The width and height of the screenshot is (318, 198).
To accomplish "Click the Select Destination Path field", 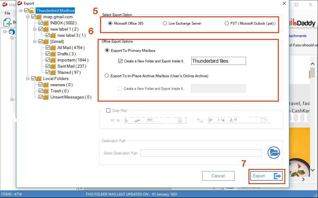I will [x=201, y=153].
